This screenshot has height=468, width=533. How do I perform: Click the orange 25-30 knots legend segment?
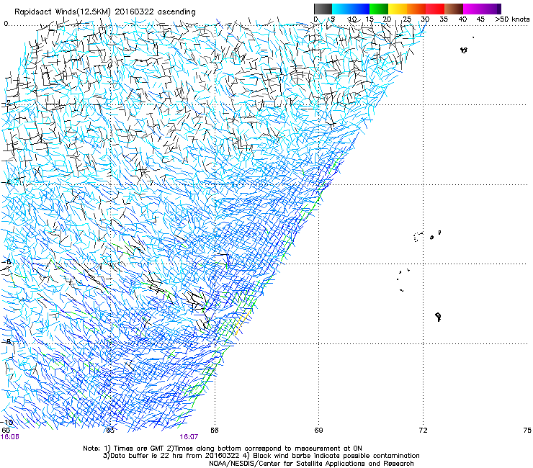tap(416, 9)
